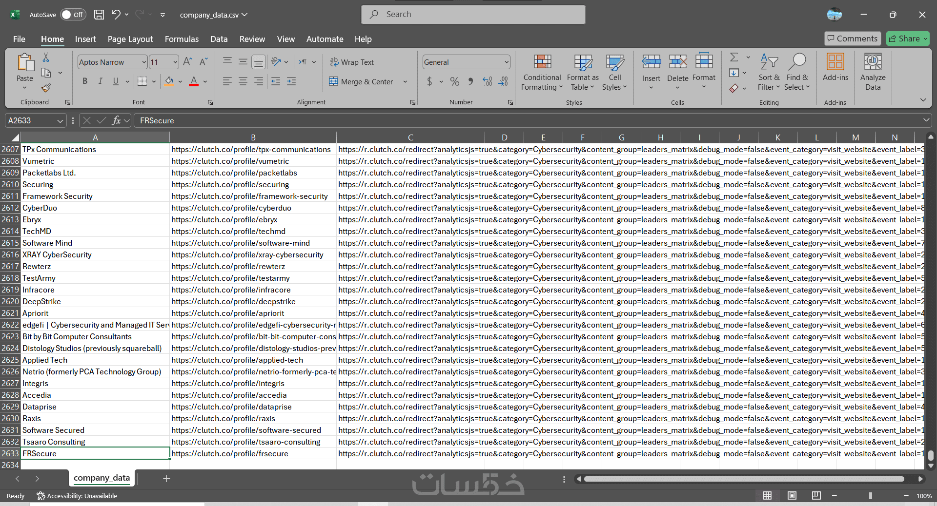Toggle Wrap Text
The width and height of the screenshot is (937, 506).
(x=352, y=62)
